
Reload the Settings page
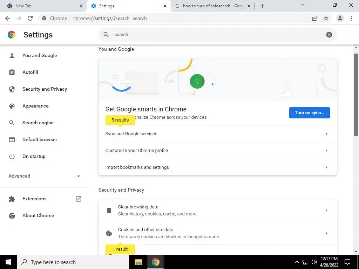tap(30, 18)
